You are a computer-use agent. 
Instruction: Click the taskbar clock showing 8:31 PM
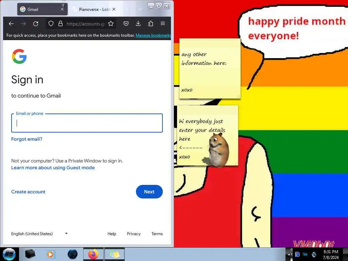pos(331,254)
